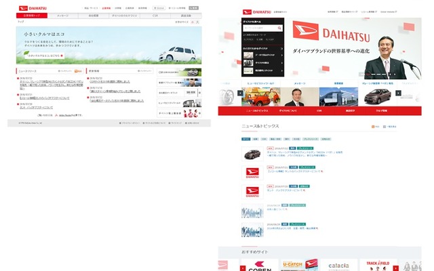Open the CSR tab on grass-banner page
This screenshot has width=434, height=271.
tap(155, 16)
